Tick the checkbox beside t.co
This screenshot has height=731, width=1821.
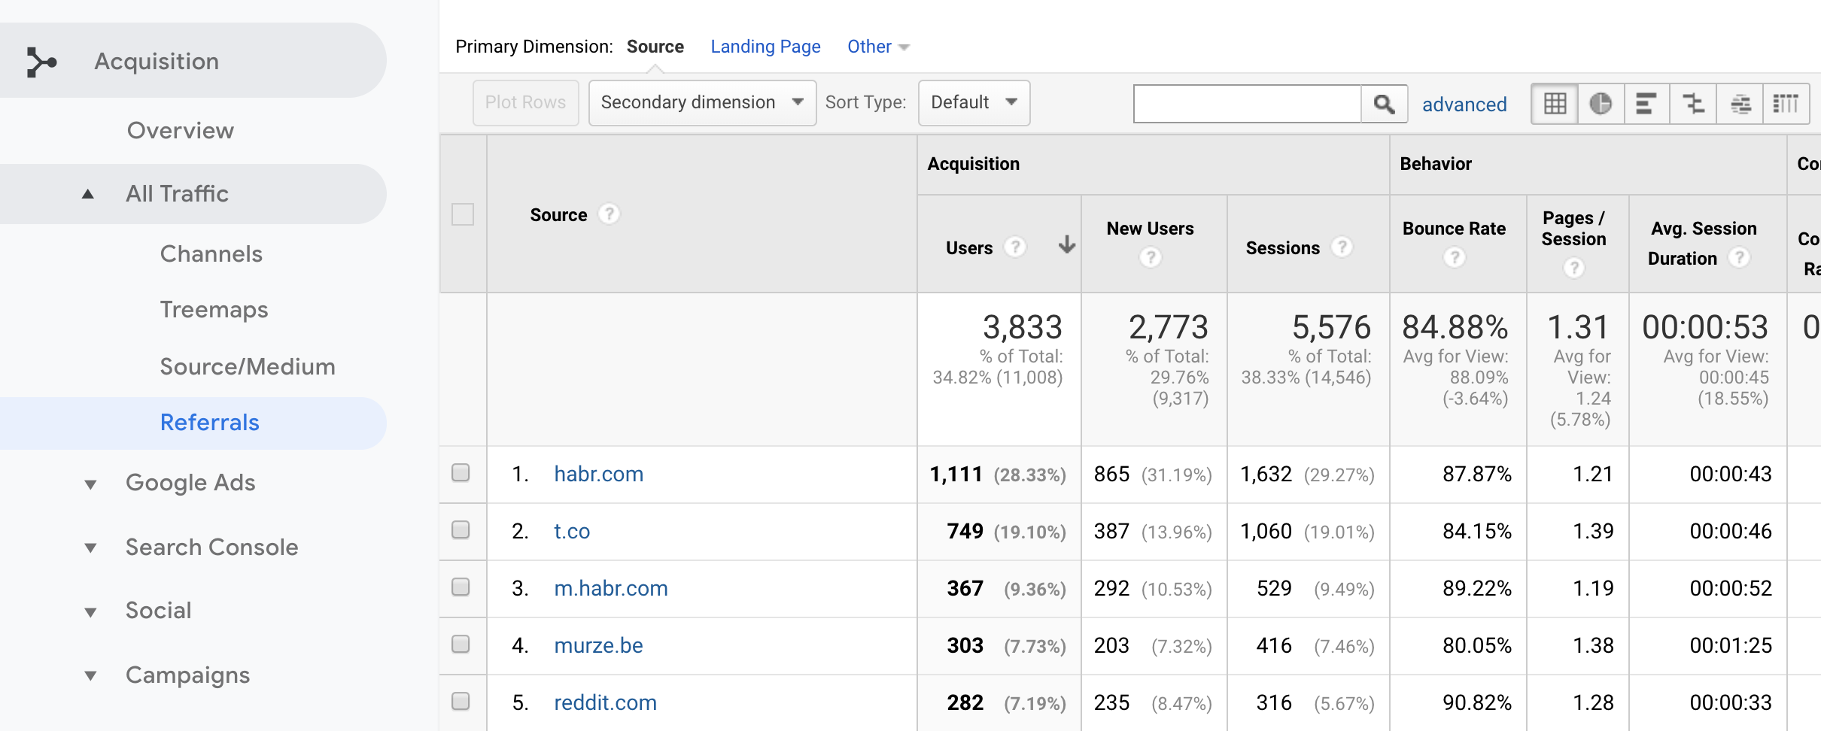(x=461, y=530)
